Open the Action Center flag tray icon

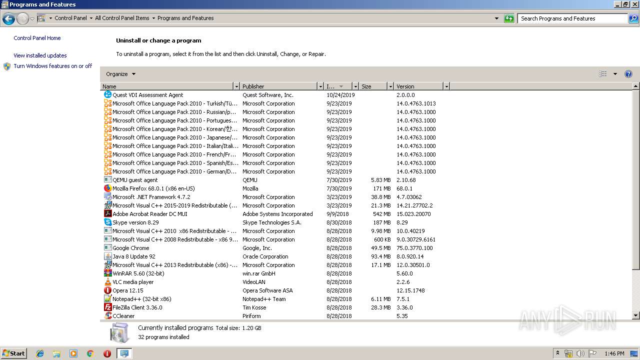(x=592, y=353)
